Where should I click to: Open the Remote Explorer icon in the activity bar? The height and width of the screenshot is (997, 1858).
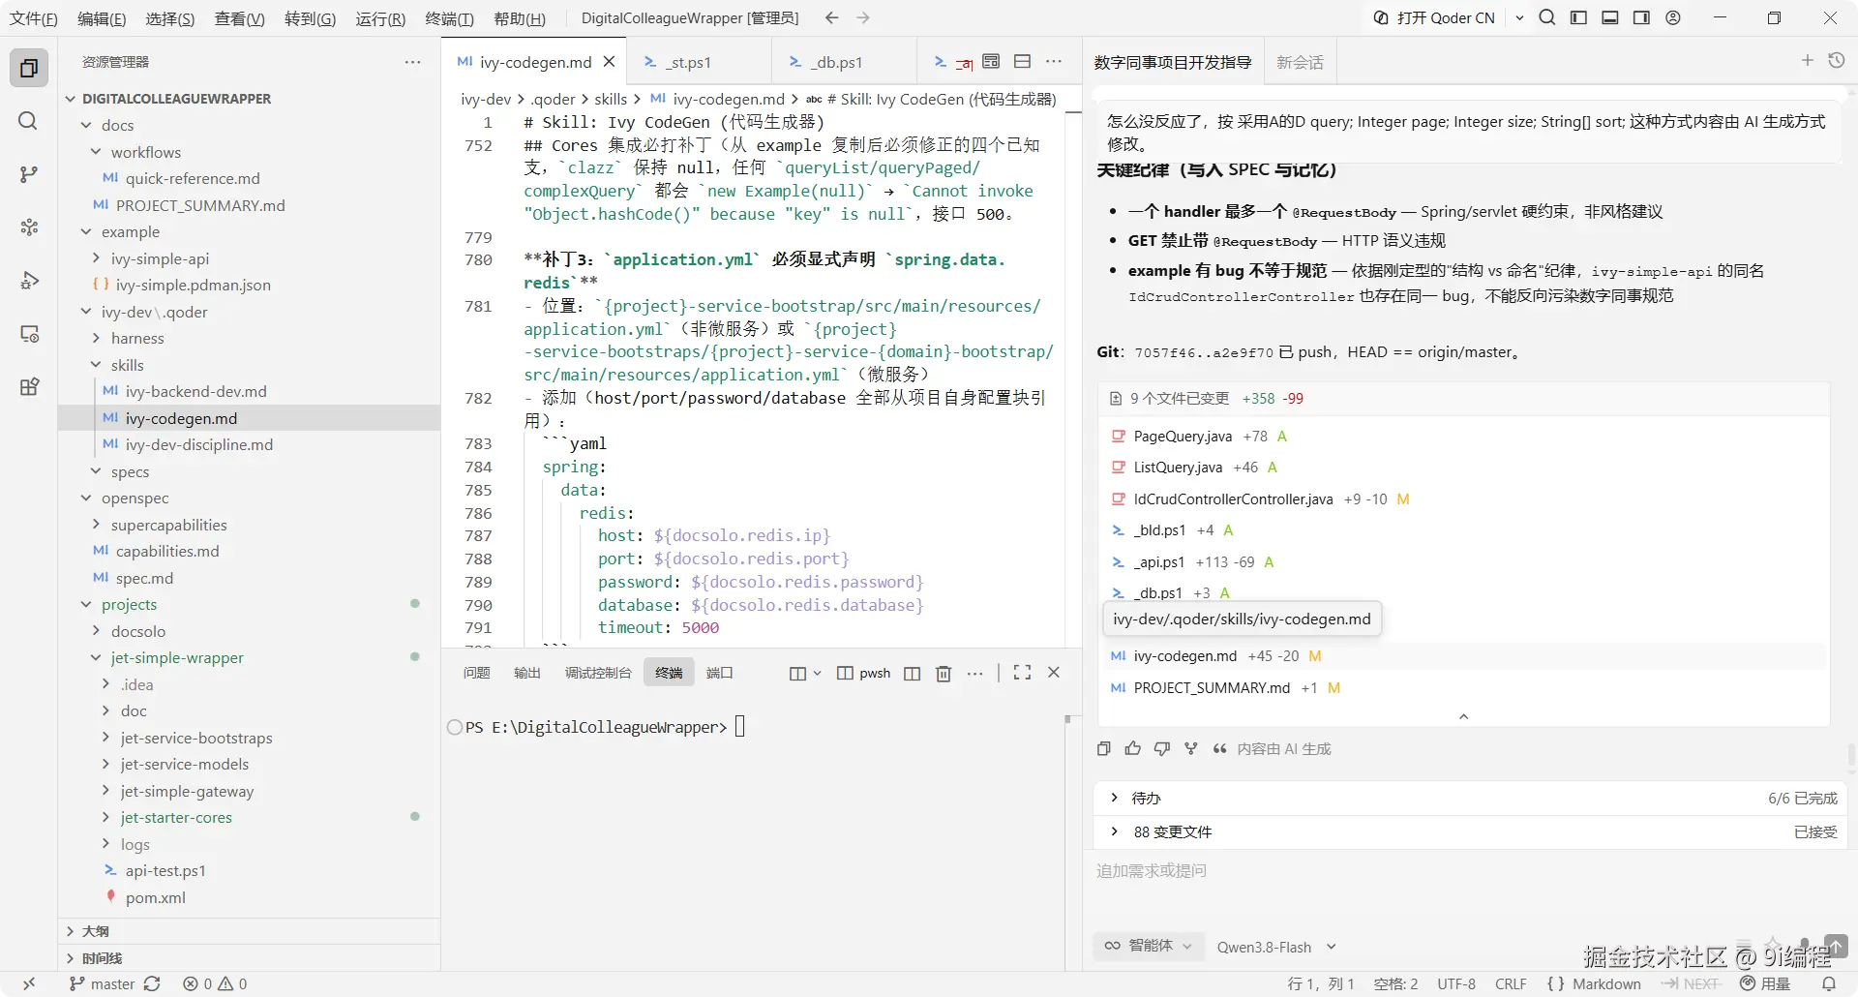tap(29, 334)
